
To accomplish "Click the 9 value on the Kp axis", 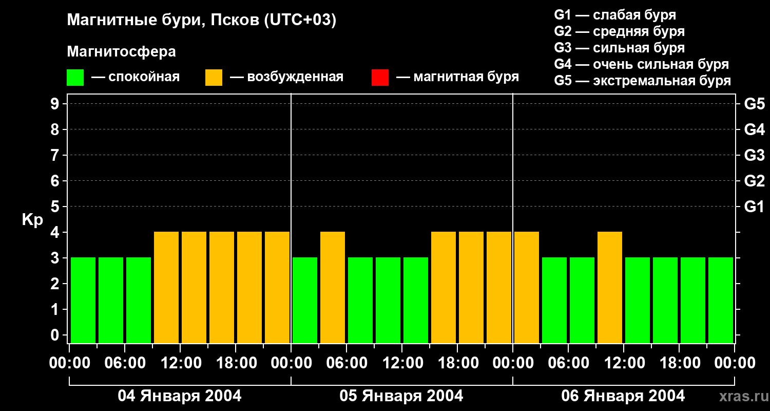I will (x=55, y=104).
